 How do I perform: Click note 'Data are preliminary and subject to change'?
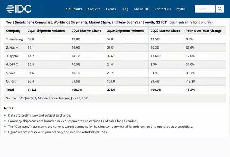pyautogui.click(x=40, y=116)
